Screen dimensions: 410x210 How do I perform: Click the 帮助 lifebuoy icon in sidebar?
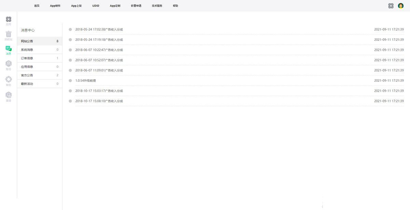coord(9,80)
